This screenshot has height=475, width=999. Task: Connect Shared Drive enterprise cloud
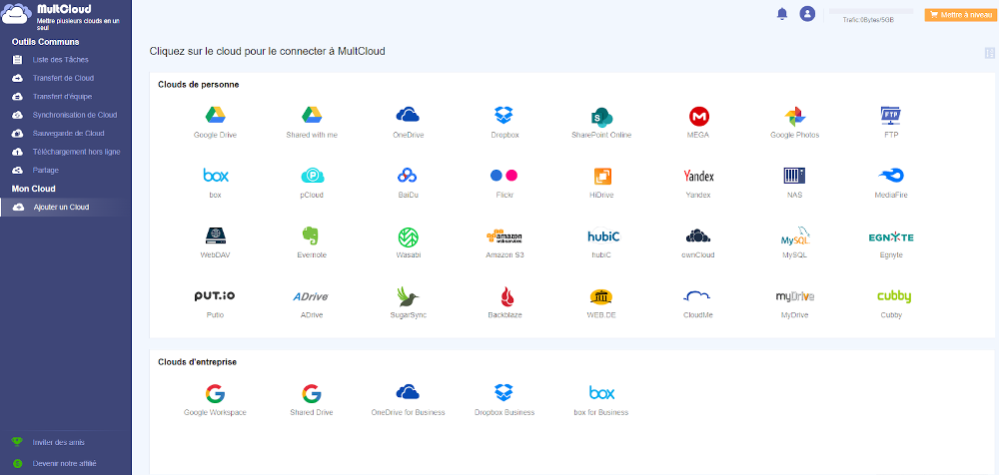(312, 400)
